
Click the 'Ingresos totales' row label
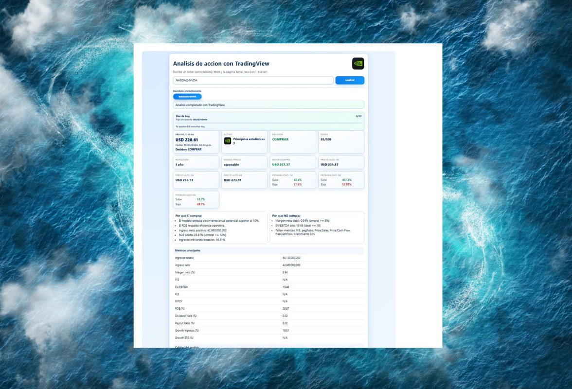point(184,258)
